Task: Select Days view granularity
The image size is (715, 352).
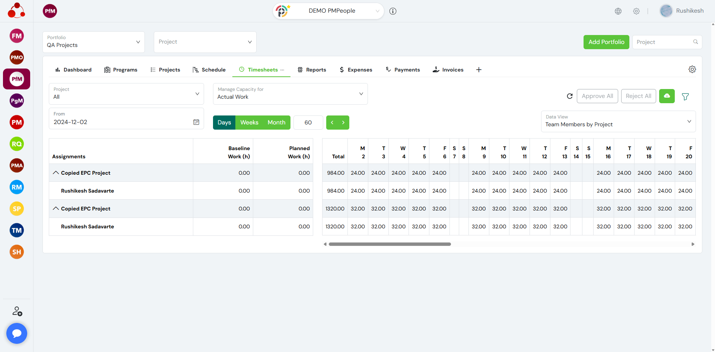Action: (x=224, y=123)
